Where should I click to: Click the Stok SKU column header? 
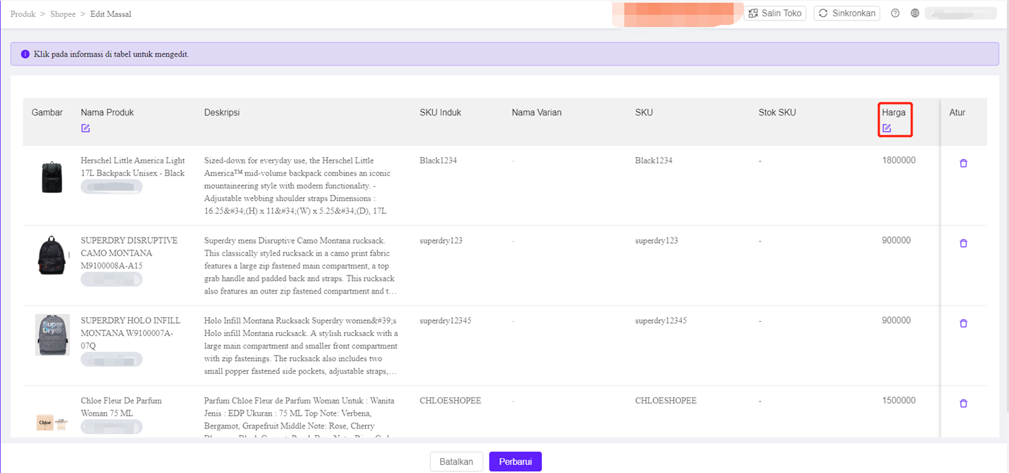[778, 113]
